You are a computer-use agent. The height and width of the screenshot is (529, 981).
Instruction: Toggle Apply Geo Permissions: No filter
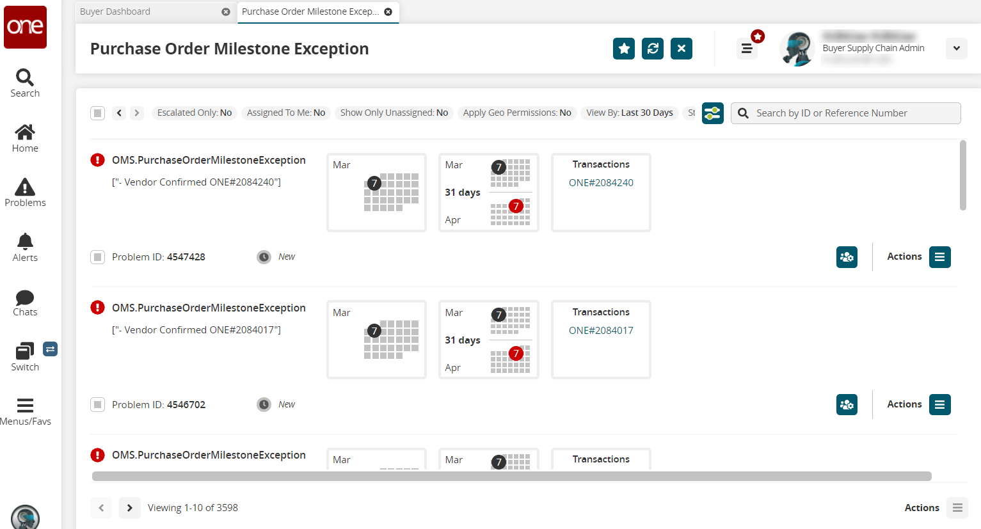coord(517,113)
